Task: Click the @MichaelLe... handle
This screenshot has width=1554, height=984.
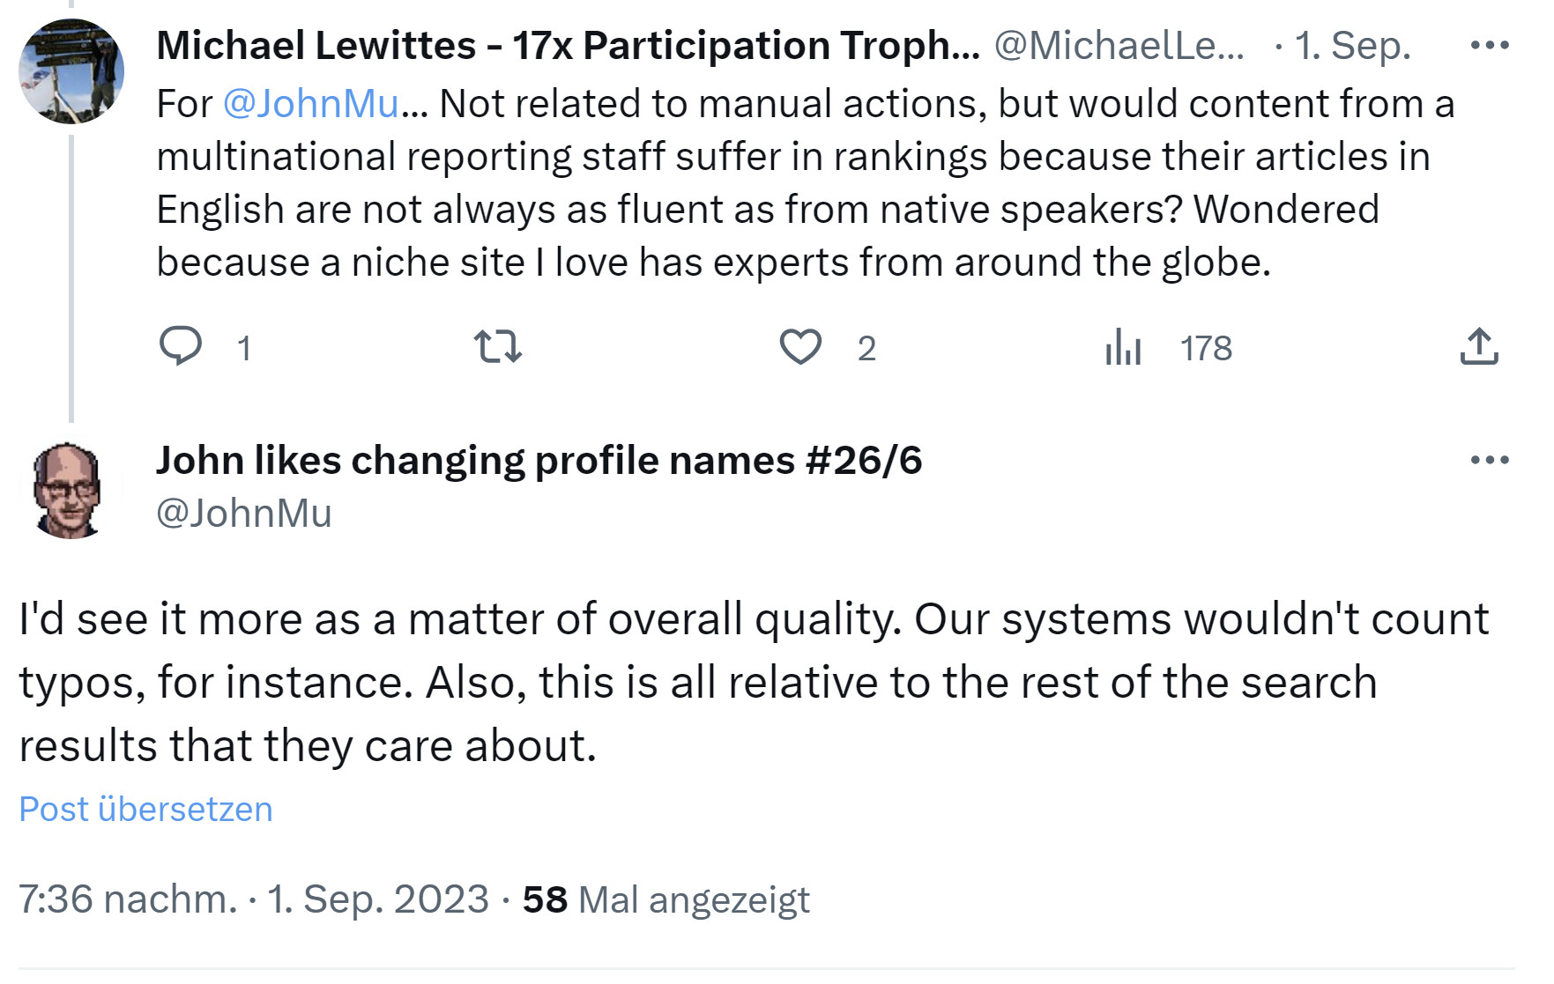Action: [x=1119, y=46]
